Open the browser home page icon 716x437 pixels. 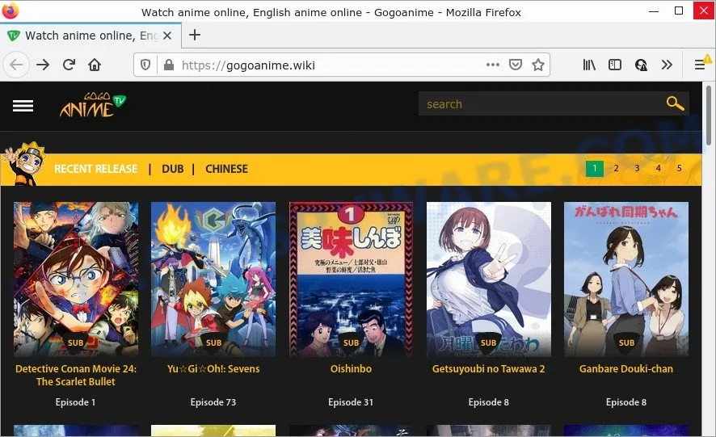pos(95,65)
